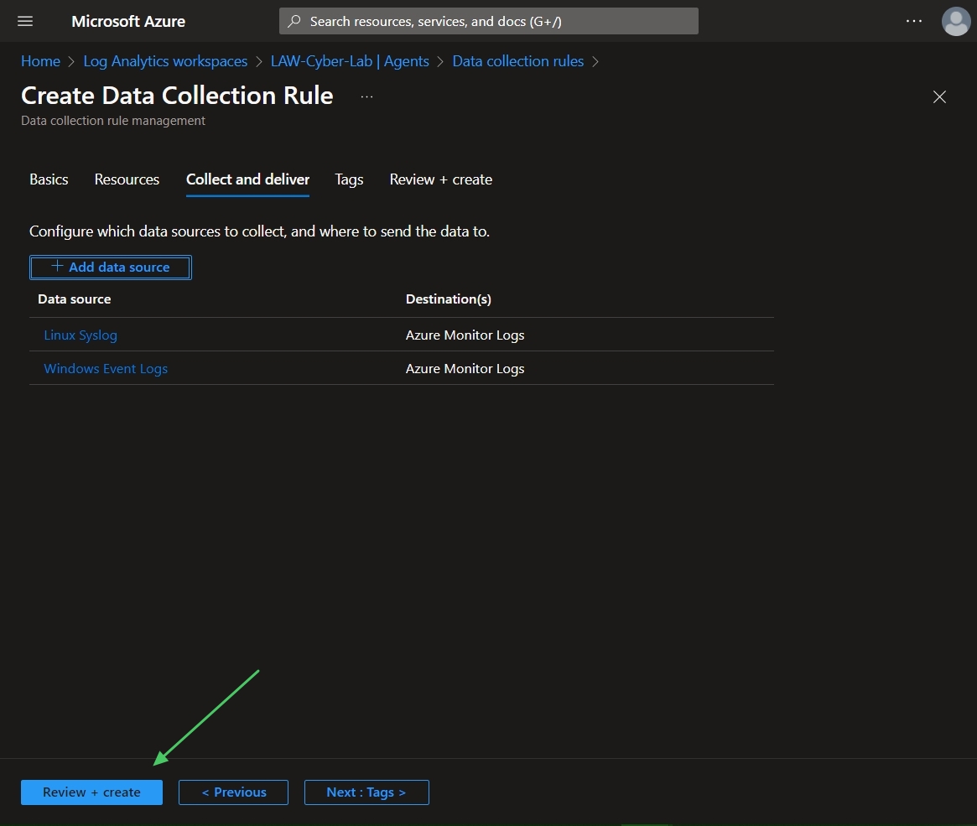Switch to the Resources tab
Viewport: 977px width, 826px height.
pyautogui.click(x=127, y=179)
